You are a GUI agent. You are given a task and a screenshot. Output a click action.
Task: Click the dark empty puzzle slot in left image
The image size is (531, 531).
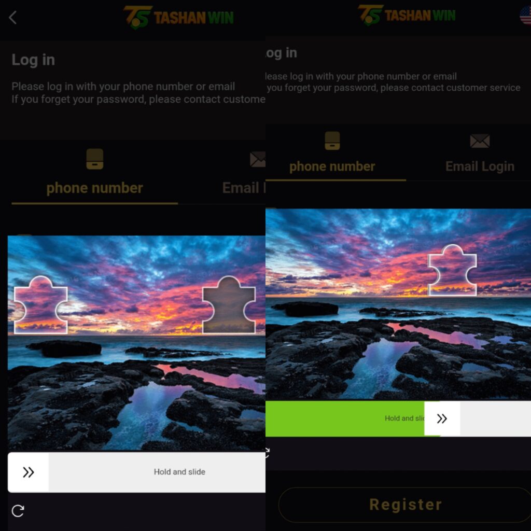pos(229,305)
